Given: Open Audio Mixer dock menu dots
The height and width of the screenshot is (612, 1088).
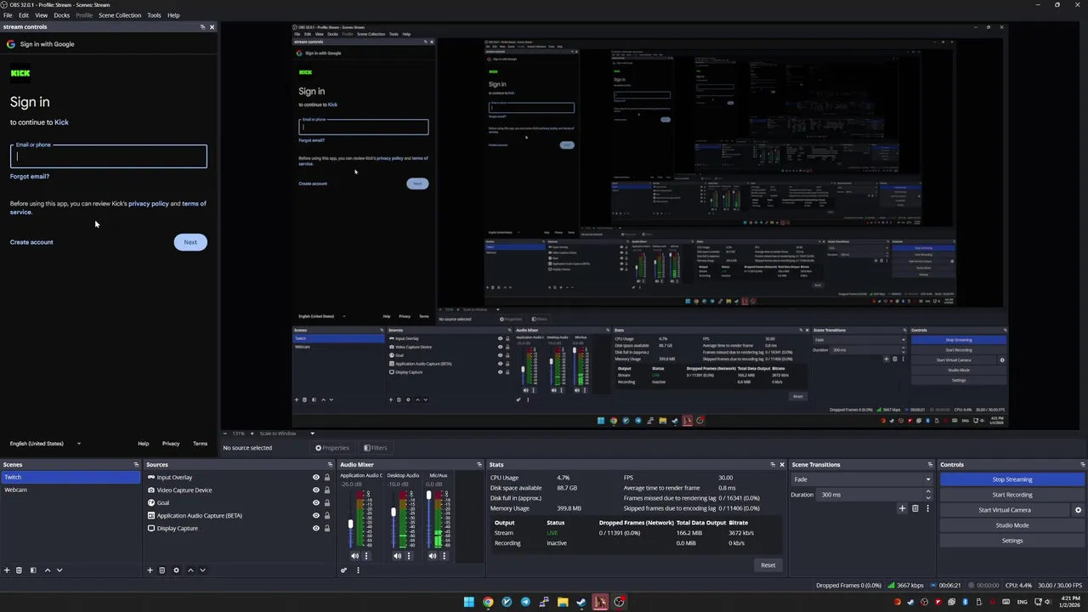Looking at the screenshot, I should [358, 570].
